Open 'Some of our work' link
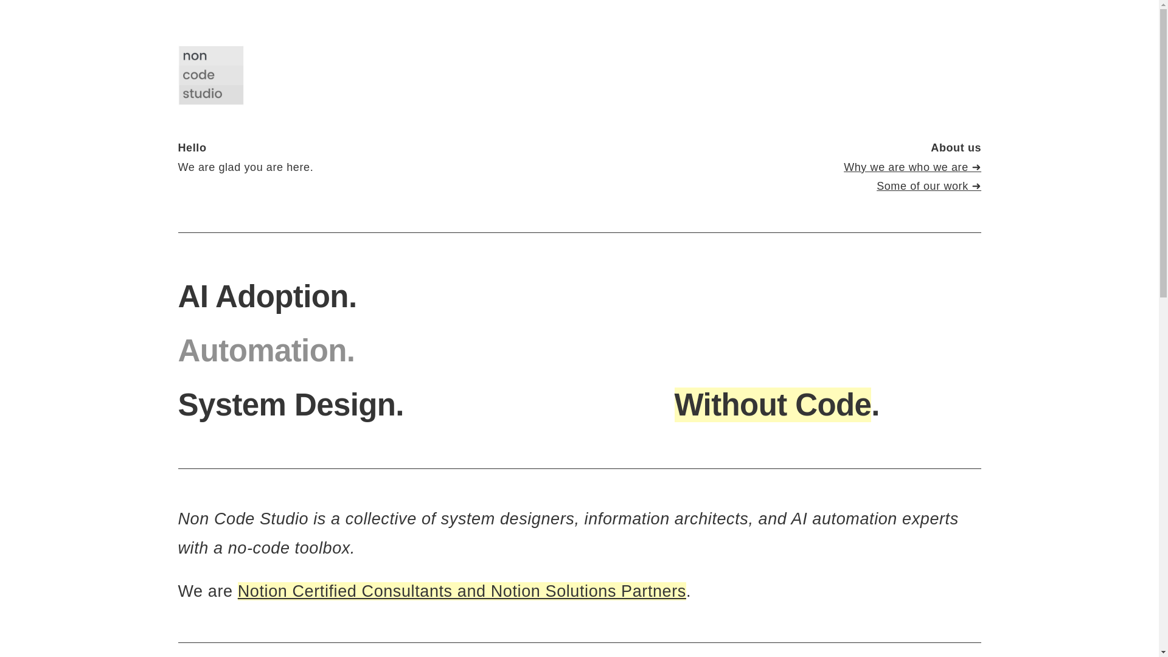Viewport: 1168px width, 657px height. click(x=928, y=186)
